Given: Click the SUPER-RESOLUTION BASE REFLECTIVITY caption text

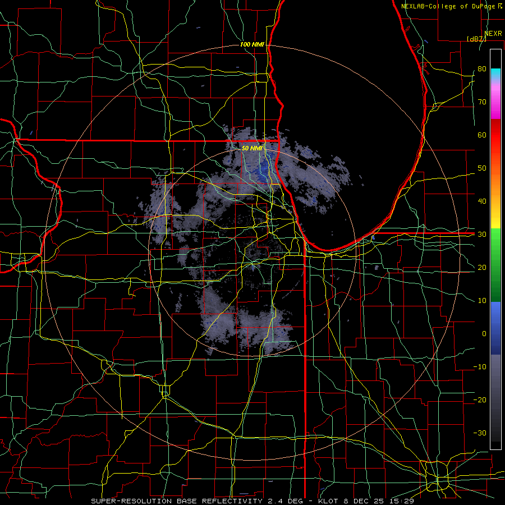Looking at the screenshot, I should (x=177, y=501).
